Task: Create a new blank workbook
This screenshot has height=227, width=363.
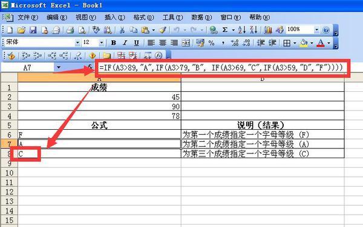Action: coord(10,30)
